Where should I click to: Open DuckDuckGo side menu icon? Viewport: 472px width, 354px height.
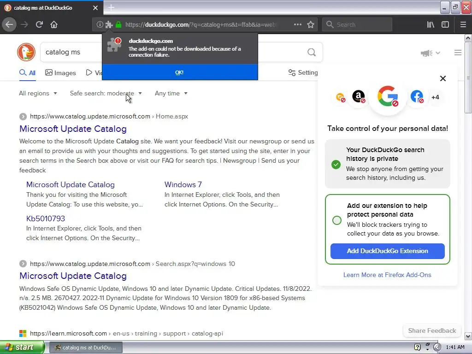pyautogui.click(x=458, y=53)
